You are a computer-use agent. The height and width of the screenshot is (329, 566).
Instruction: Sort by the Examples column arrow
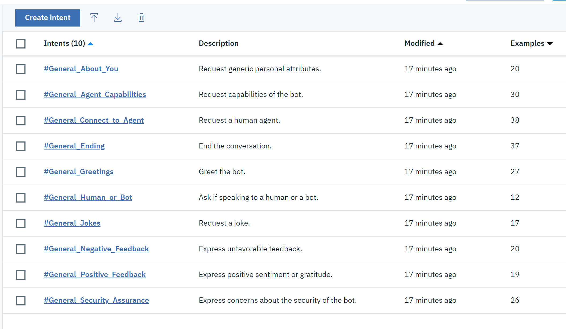550,44
